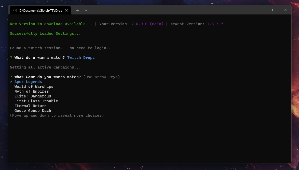Click the command prompt icon in tab
The image size is (299, 170).
[15, 10]
